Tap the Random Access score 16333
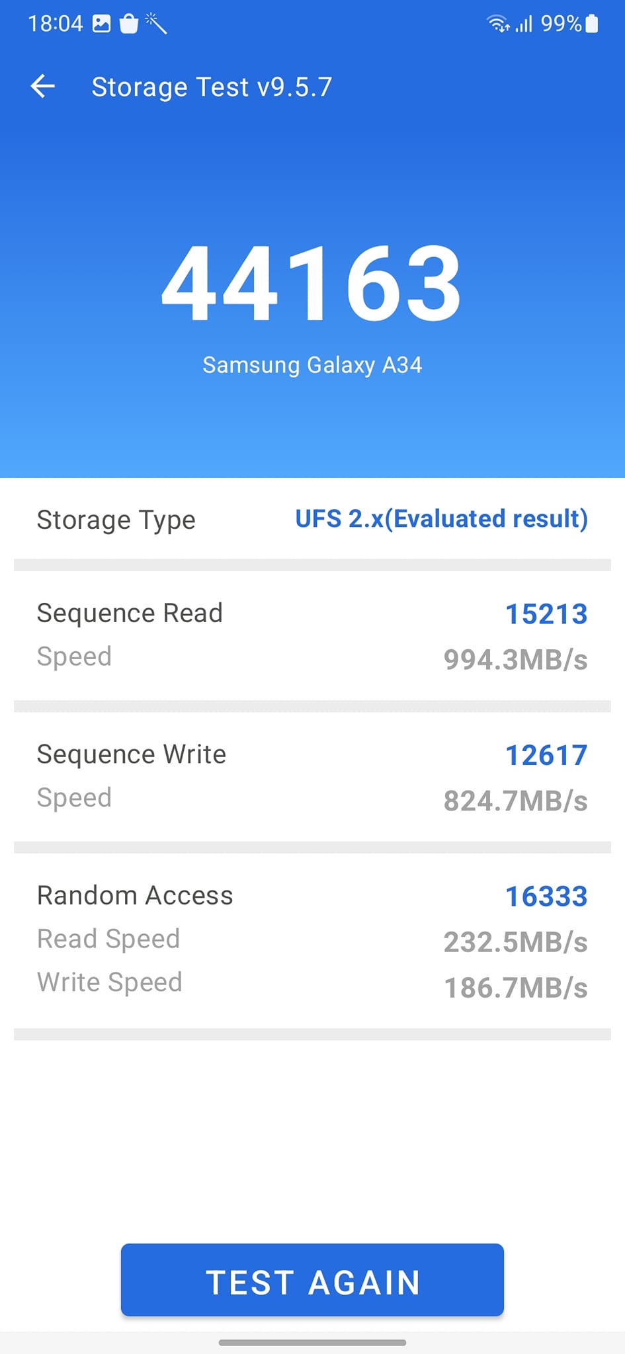Viewport: 625px width, 1354px height. pyautogui.click(x=546, y=896)
